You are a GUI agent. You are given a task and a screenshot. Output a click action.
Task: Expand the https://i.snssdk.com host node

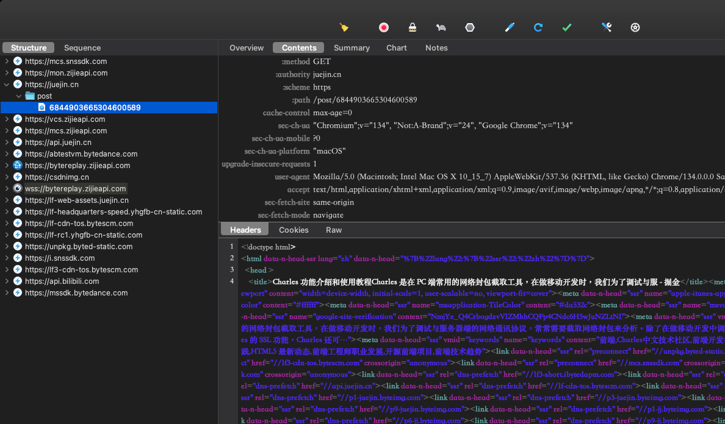(7, 258)
